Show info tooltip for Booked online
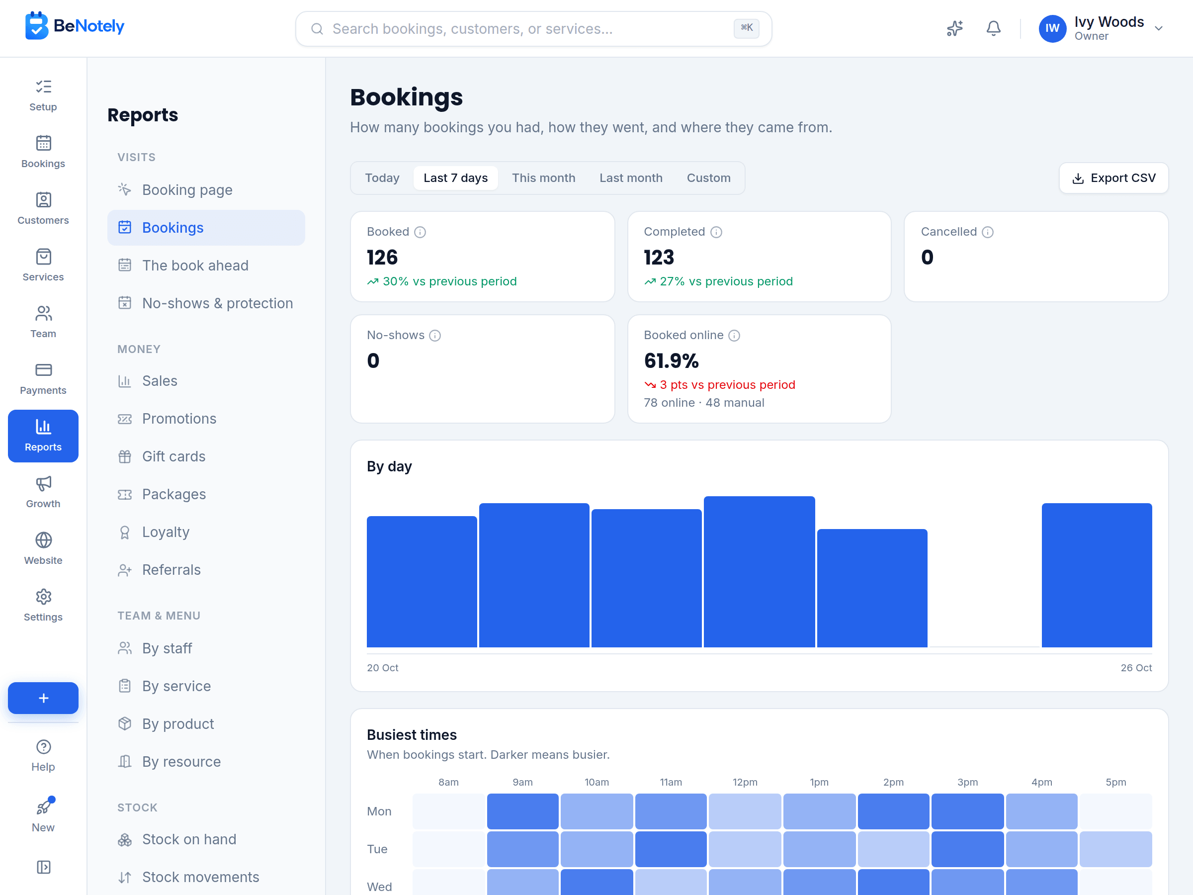1193x895 pixels. click(x=734, y=336)
